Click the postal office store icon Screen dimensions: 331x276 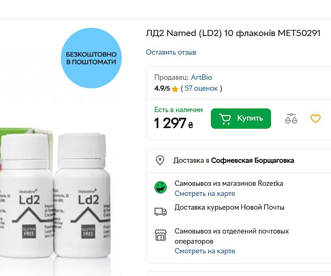point(161,235)
